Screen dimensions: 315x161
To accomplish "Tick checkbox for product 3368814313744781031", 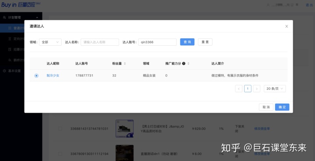I will [60, 129].
